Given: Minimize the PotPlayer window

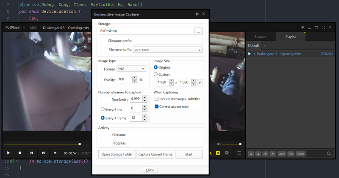Looking at the screenshot, I should 310,28.
